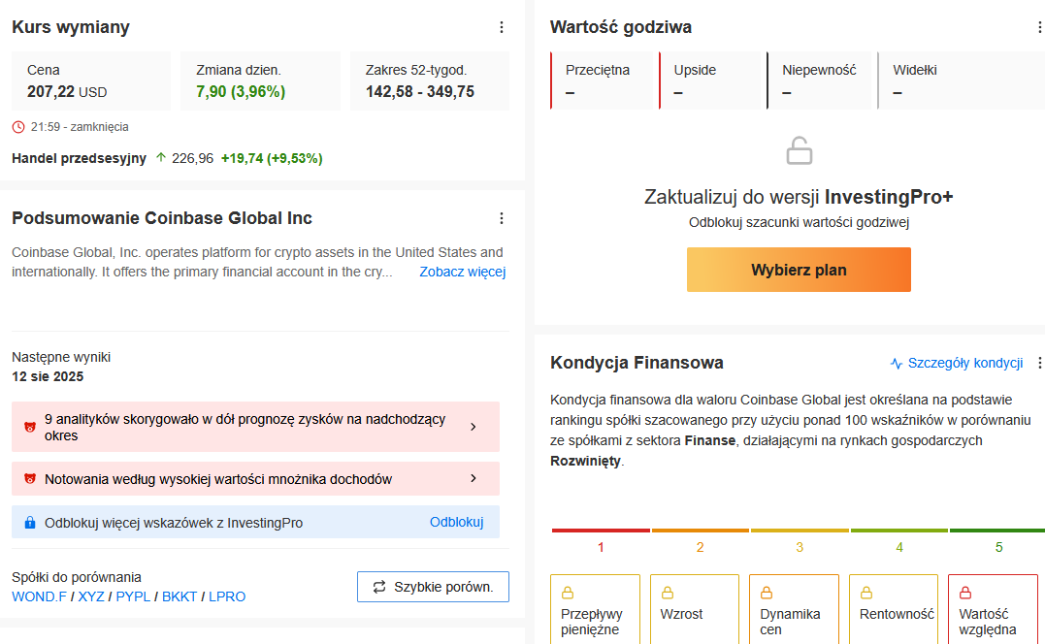The height and width of the screenshot is (644, 1045).
Task: Expand the Notowania mnożnika dochodów chevron
Action: tap(474, 478)
